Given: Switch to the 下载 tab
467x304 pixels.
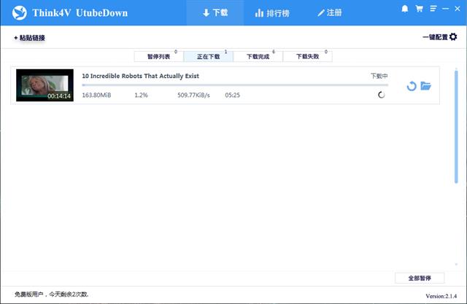Looking at the screenshot, I should coord(215,13).
